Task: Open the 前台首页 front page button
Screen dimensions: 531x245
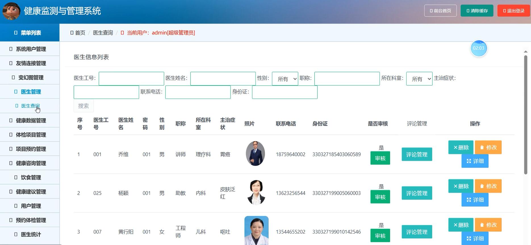Action: [x=440, y=11]
